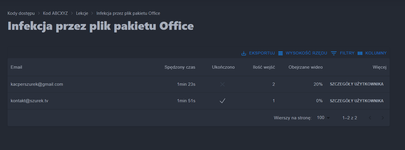Open Lekcje breadcrumb link

(82, 13)
